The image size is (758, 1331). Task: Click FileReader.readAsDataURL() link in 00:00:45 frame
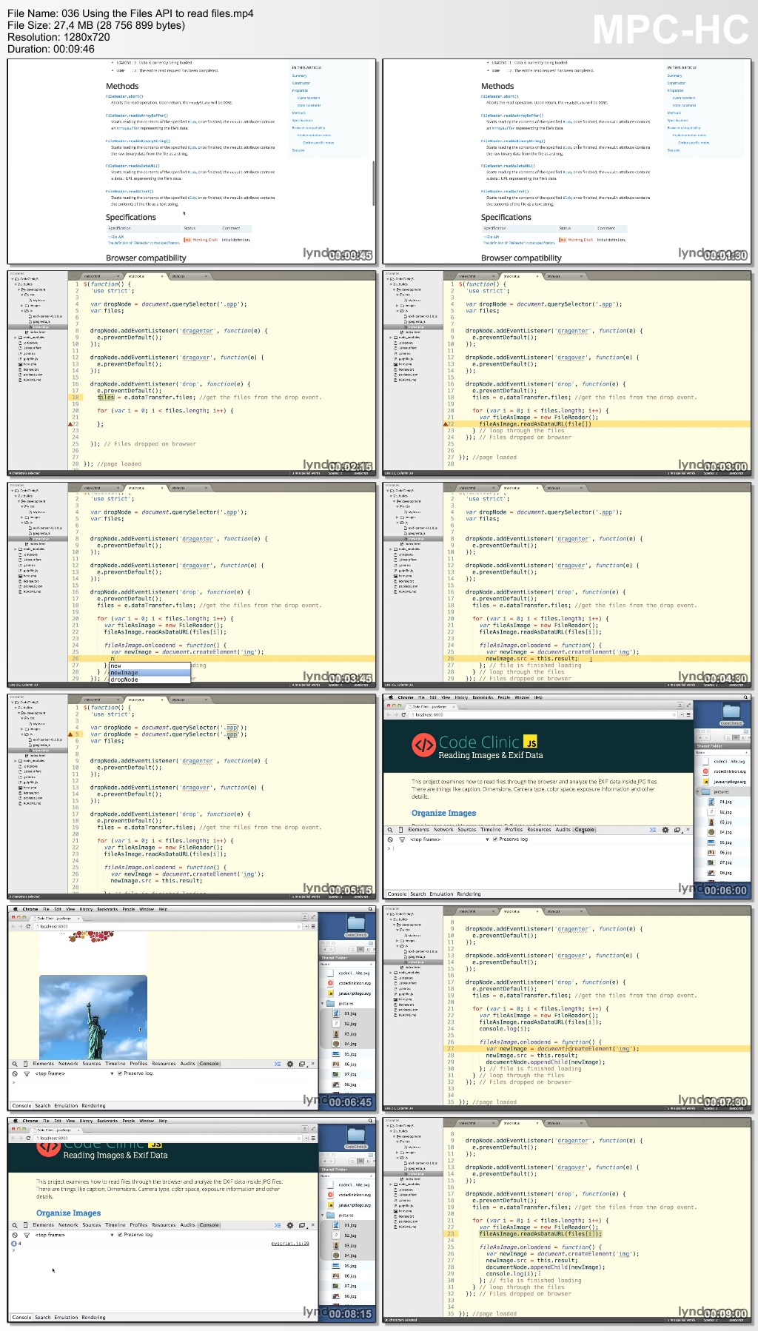(133, 166)
